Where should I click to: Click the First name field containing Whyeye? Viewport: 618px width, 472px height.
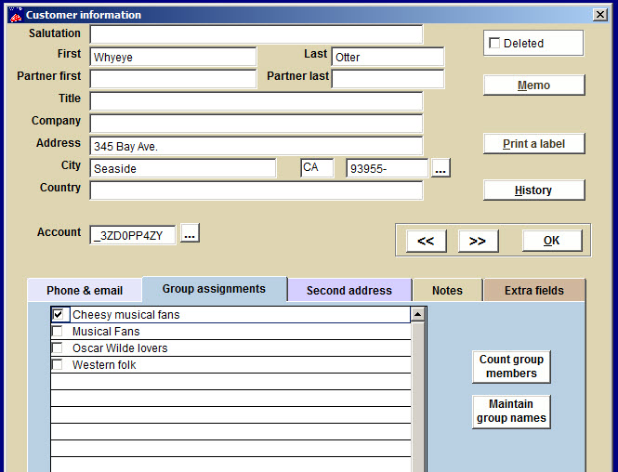click(x=173, y=57)
